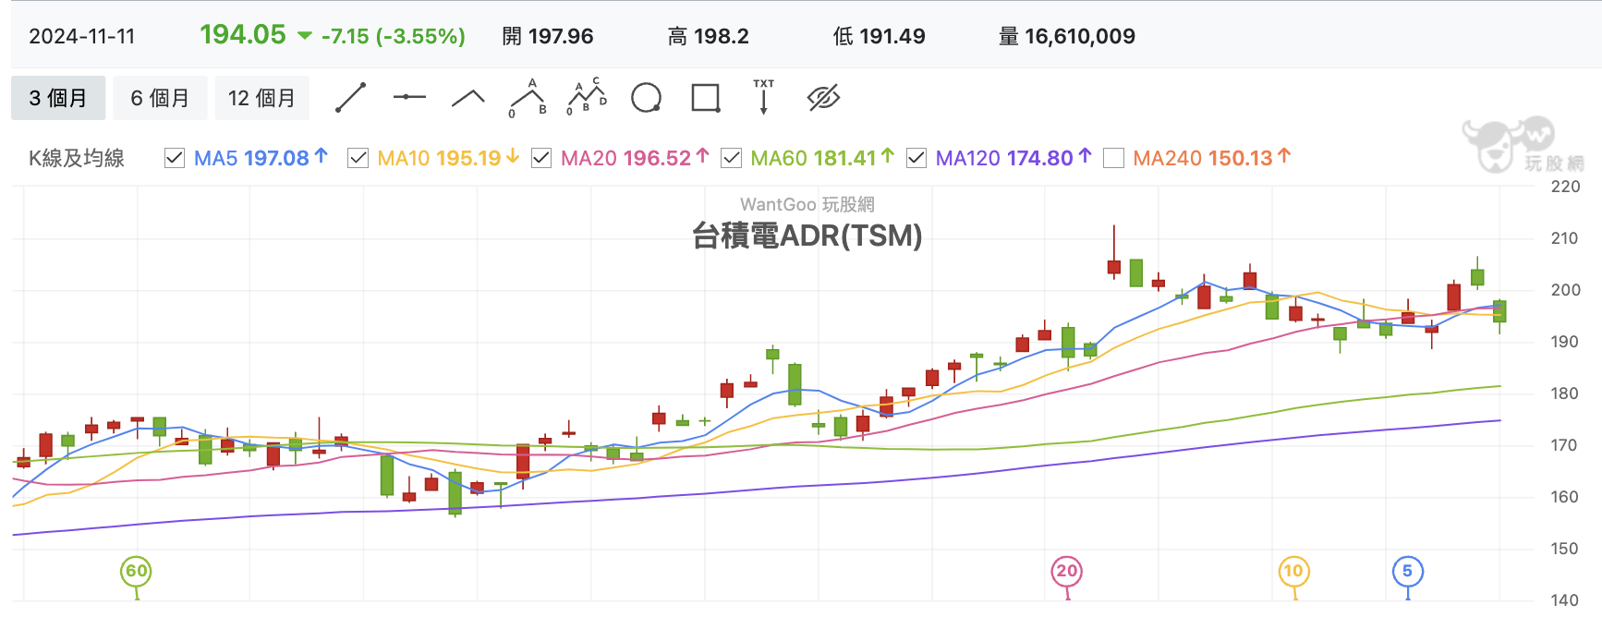1602x617 pixels.
Task: Click the 160 price axis label
Action: (1565, 497)
